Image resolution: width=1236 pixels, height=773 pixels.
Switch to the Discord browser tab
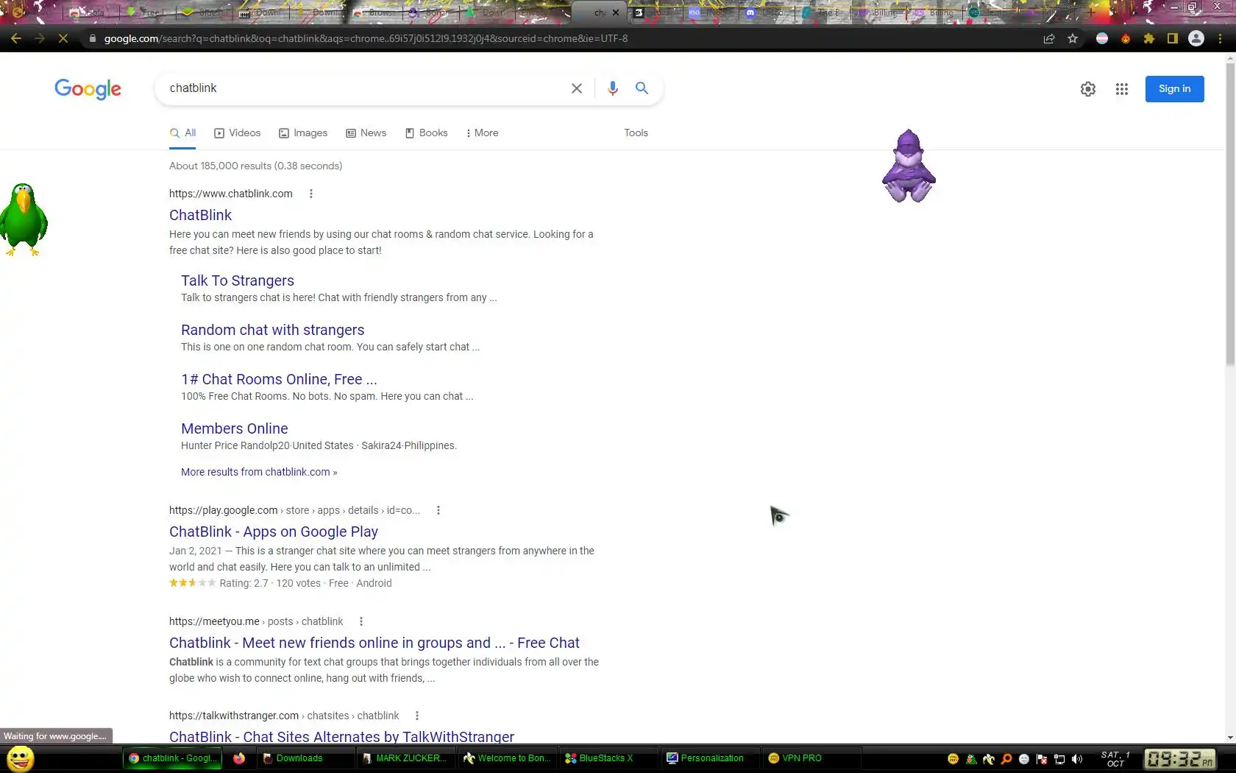click(x=767, y=13)
